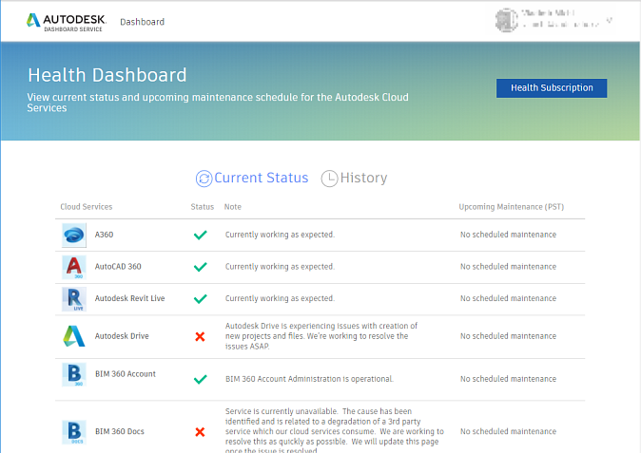Click the green checkmark for A360
The width and height of the screenshot is (641, 453).
point(201,236)
